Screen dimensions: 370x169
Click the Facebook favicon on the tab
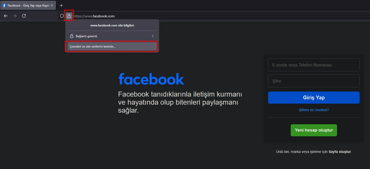pyautogui.click(x=4, y=5)
